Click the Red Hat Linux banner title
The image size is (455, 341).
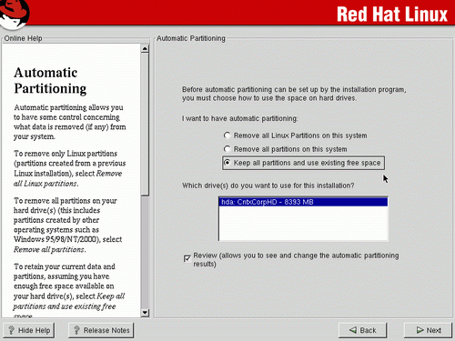(x=392, y=15)
